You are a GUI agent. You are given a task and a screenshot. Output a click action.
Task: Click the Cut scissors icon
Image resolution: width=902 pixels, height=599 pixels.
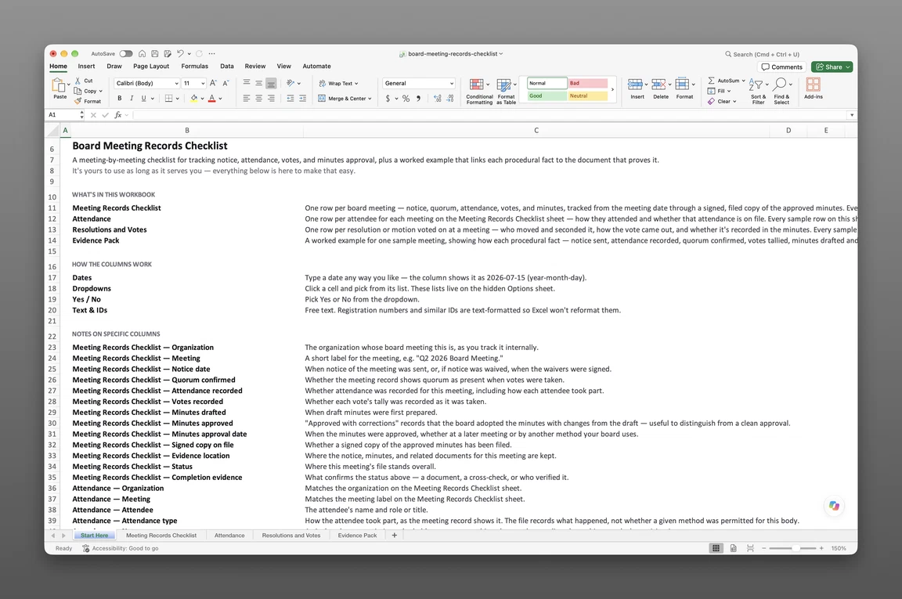[x=78, y=81]
